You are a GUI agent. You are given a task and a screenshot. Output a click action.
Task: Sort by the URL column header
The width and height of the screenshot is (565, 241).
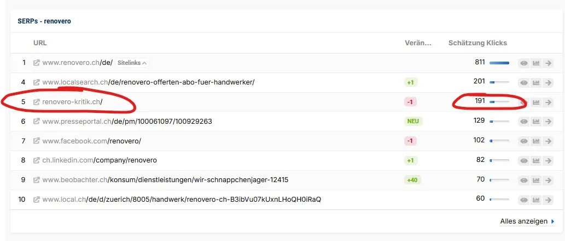40,43
